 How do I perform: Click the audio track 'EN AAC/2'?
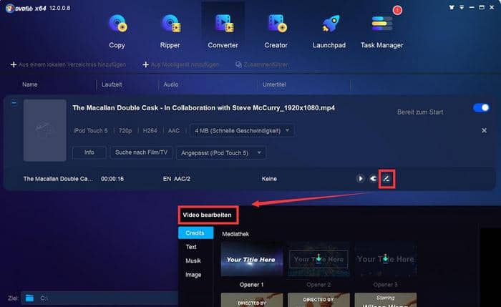[x=177, y=179]
